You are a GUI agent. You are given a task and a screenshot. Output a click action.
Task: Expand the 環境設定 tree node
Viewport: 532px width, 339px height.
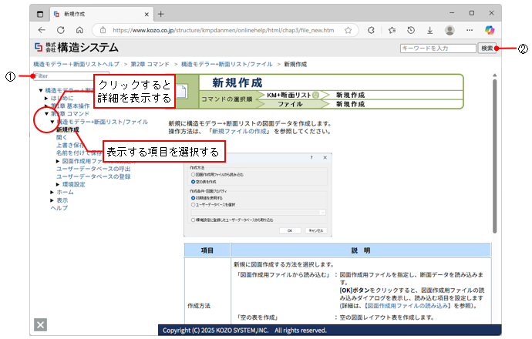coord(57,184)
